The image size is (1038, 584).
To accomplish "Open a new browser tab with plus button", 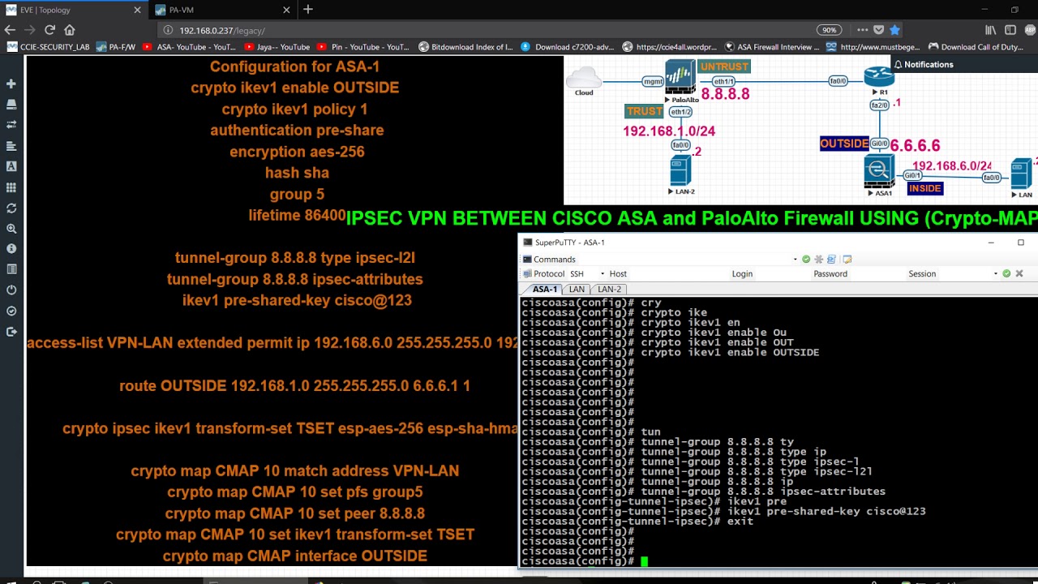I will click(308, 10).
